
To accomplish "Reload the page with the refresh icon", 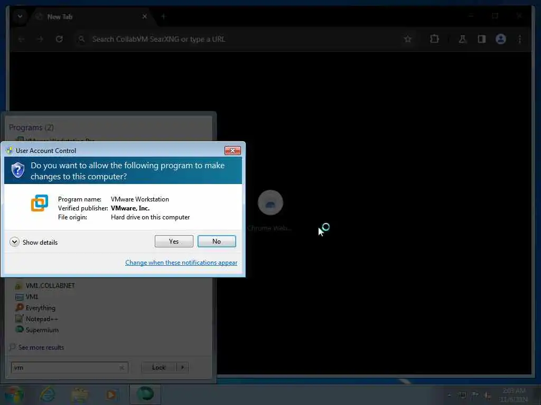I will coord(59,39).
